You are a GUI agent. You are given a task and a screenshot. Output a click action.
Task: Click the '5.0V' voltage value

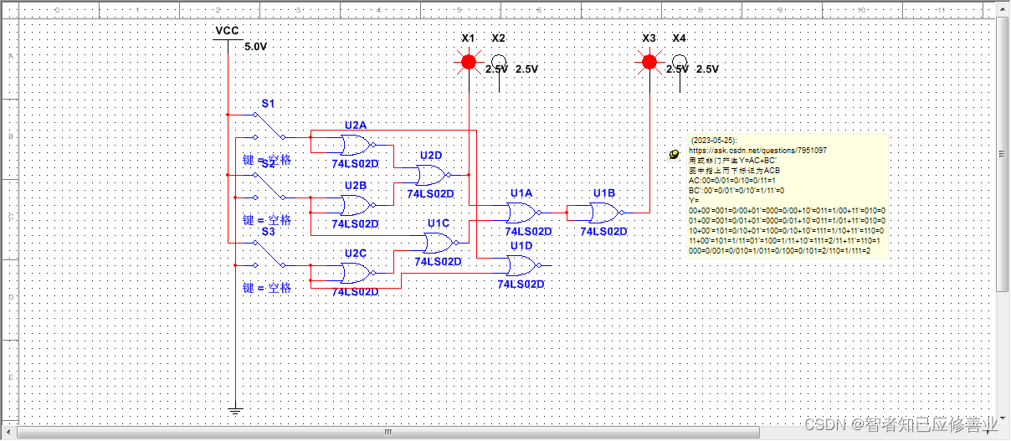[256, 47]
